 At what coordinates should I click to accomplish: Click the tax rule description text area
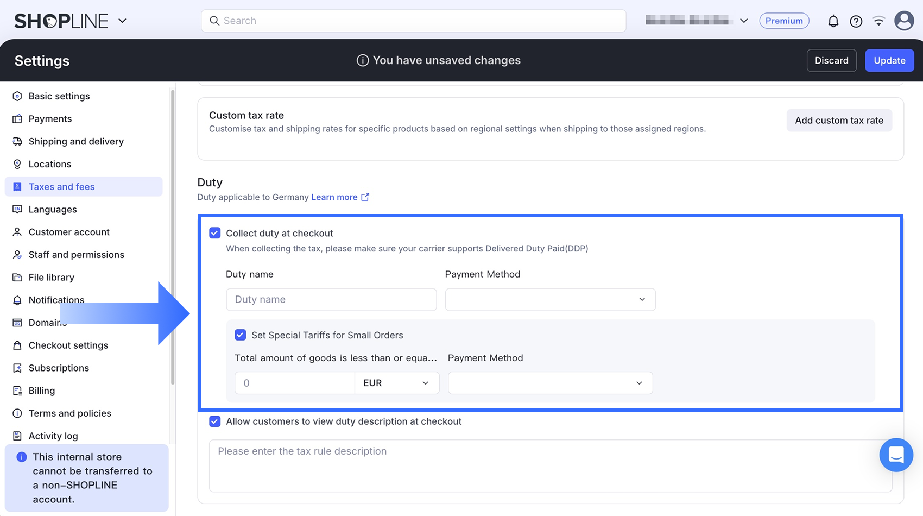tap(550, 466)
